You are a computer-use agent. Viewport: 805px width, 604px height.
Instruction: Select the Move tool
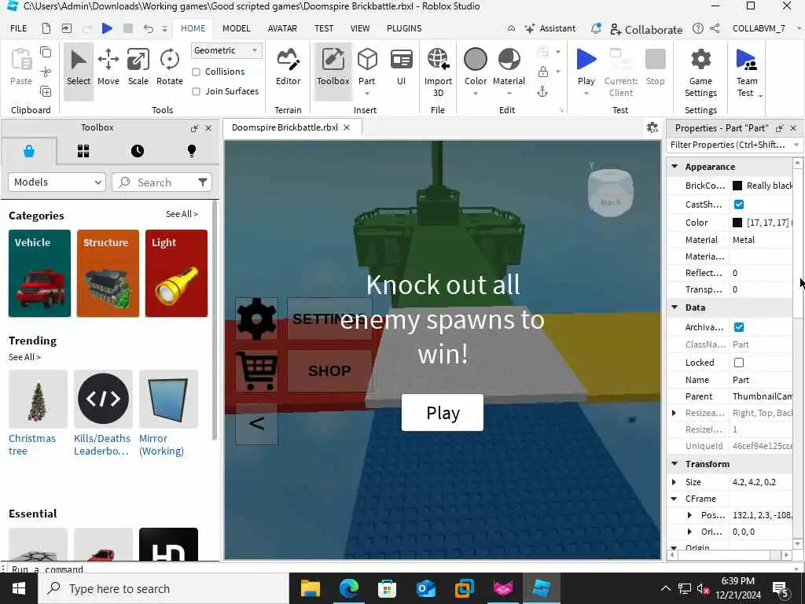[x=108, y=67]
